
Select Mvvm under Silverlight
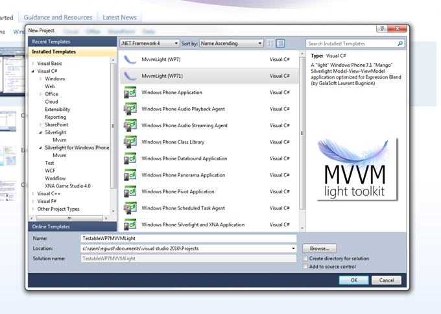60,140
